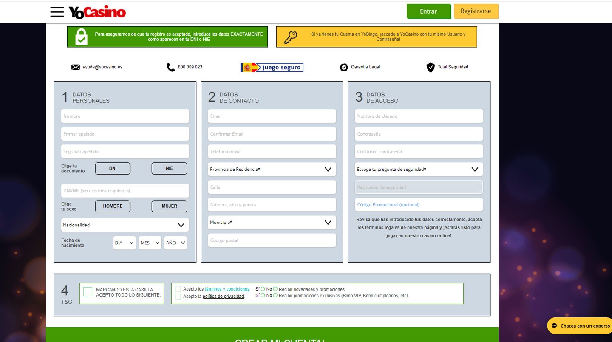Click the ayuda@yocasino.es email text
The height and width of the screenshot is (342, 612).
pos(102,67)
